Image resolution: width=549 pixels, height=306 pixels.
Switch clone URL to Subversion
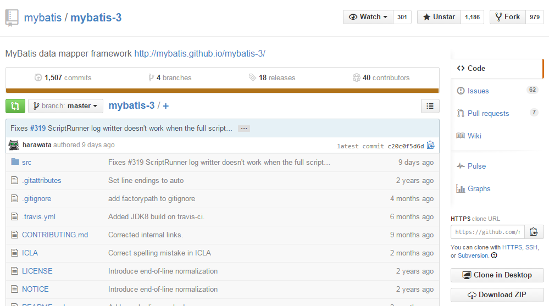point(473,255)
